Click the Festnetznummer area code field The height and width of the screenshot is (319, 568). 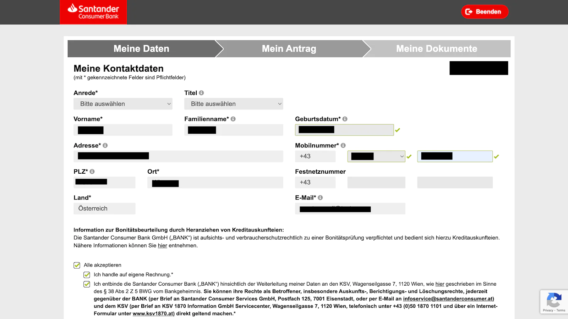376,183
